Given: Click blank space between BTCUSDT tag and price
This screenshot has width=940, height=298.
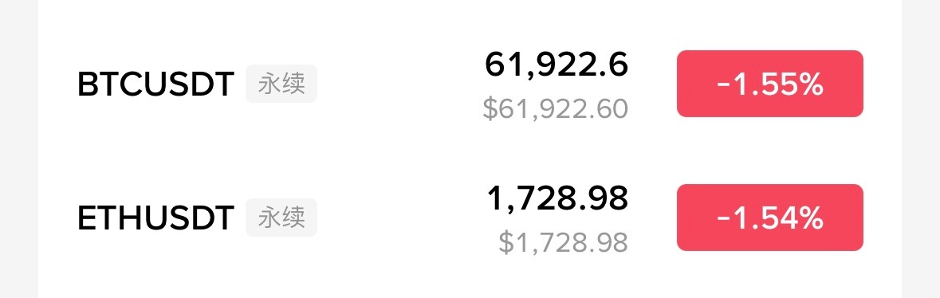Looking at the screenshot, I should 399,84.
